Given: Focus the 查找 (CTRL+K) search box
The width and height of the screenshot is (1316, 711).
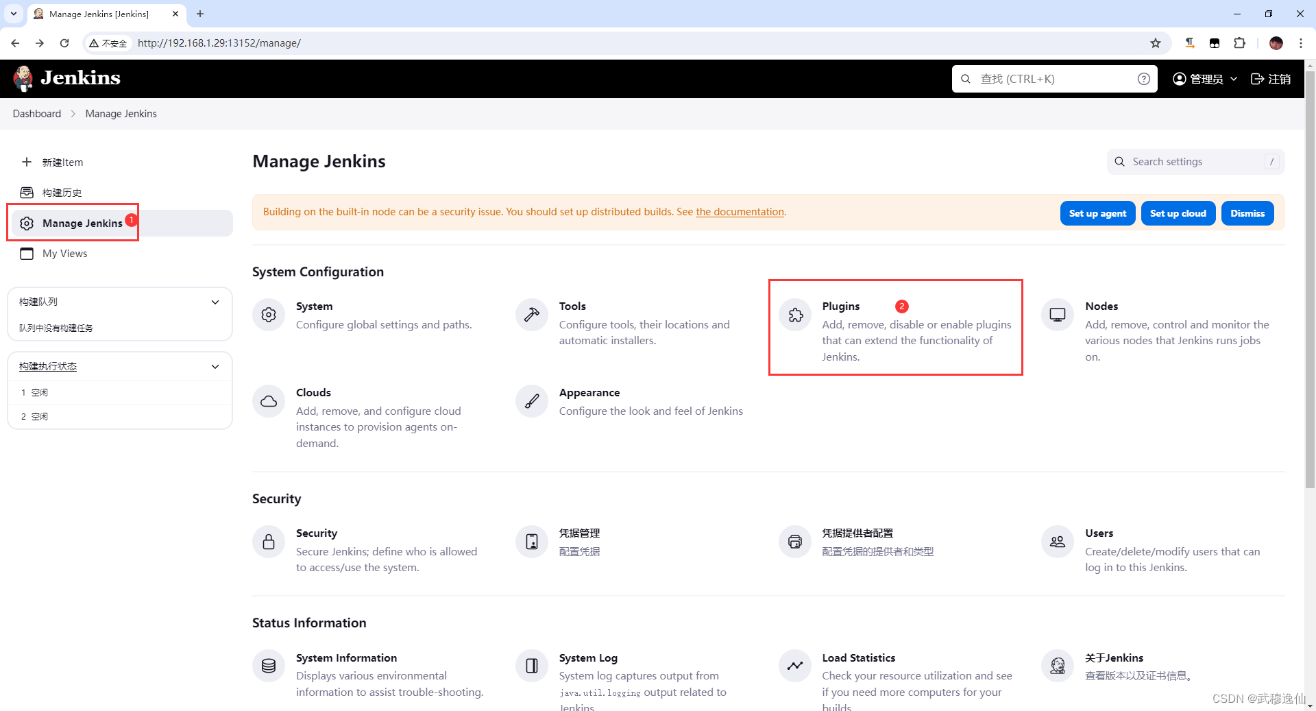Looking at the screenshot, I should pyautogui.click(x=1054, y=79).
